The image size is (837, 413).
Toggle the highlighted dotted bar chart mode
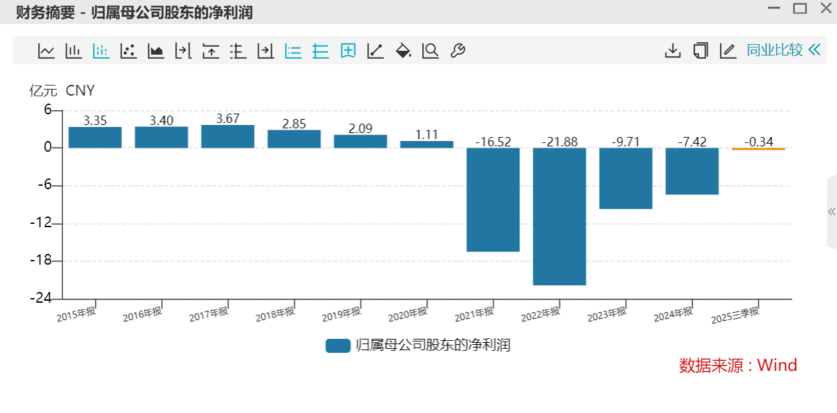[101, 51]
